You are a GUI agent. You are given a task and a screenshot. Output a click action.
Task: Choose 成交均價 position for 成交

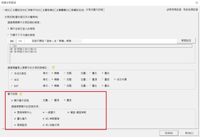click(115, 80)
